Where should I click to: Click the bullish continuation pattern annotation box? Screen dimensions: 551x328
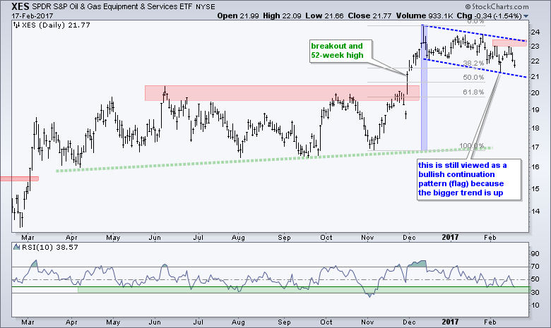468,179
